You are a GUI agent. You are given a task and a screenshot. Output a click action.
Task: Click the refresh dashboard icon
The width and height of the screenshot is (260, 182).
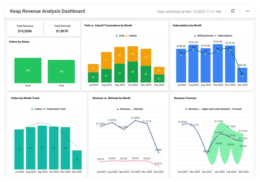point(233,11)
